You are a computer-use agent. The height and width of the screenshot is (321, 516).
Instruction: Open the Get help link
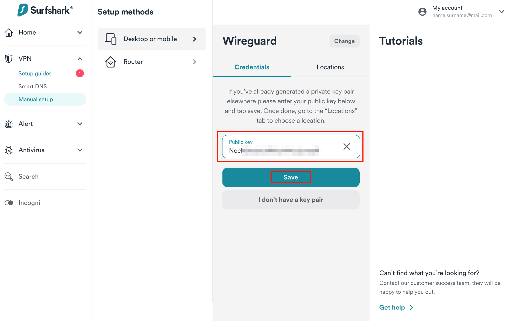coord(396,308)
